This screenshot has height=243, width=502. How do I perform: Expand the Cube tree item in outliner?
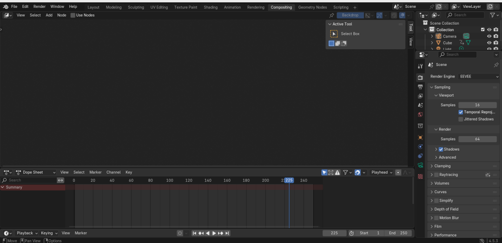(431, 43)
